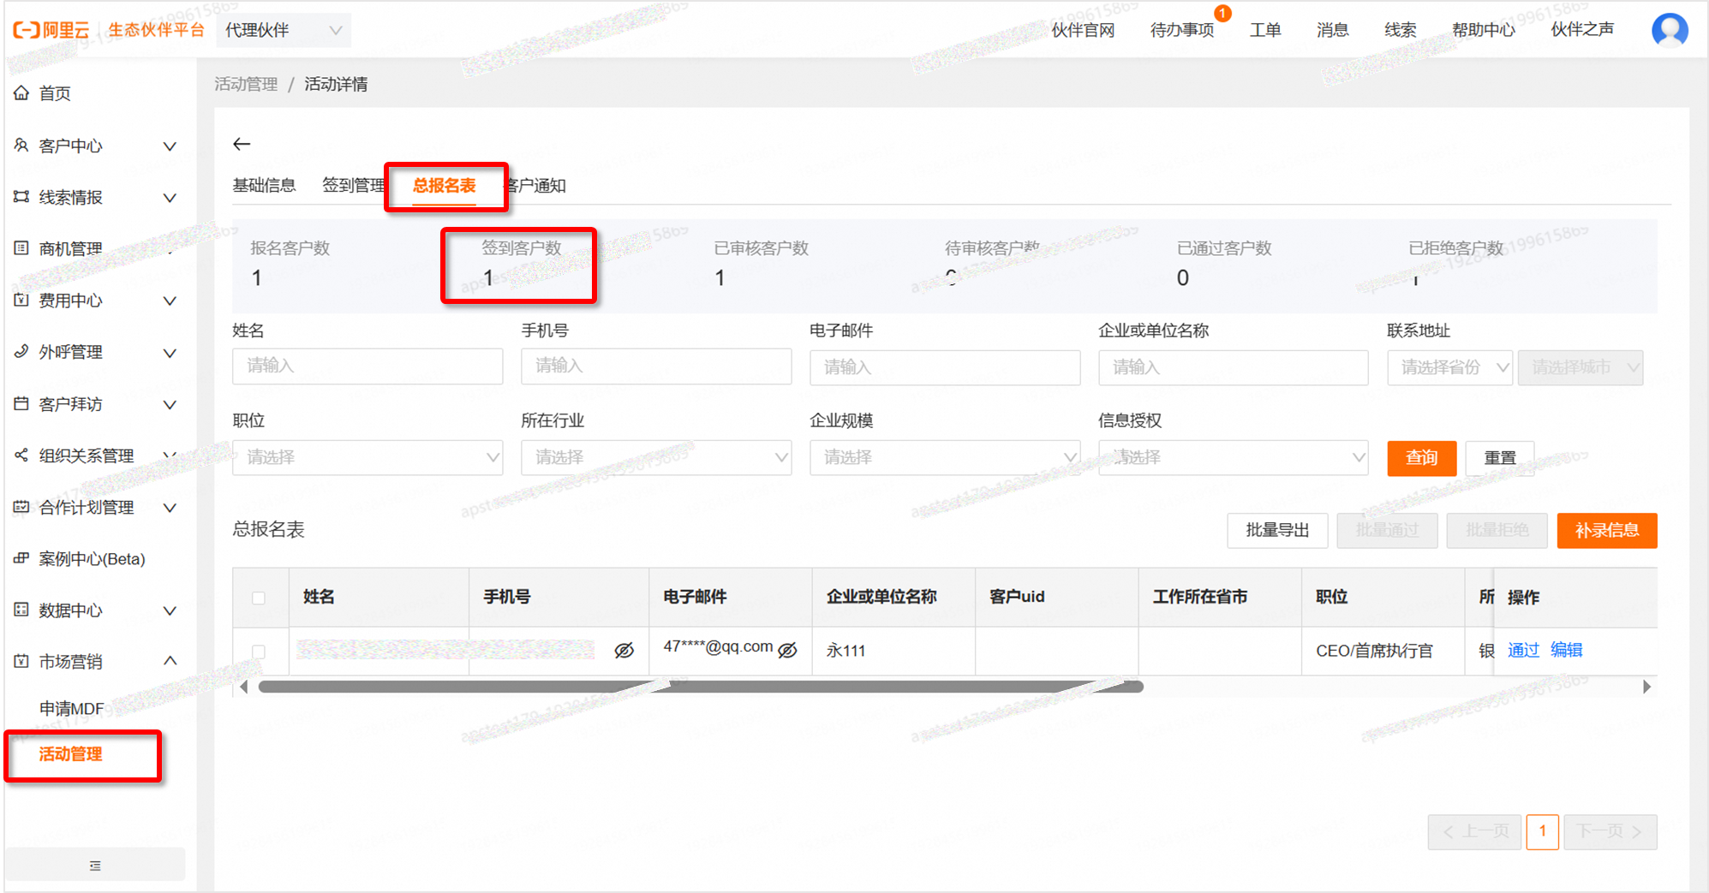Reveal the hidden phone number eye icon
Viewport: 1709px width, 893px height.
(x=624, y=651)
